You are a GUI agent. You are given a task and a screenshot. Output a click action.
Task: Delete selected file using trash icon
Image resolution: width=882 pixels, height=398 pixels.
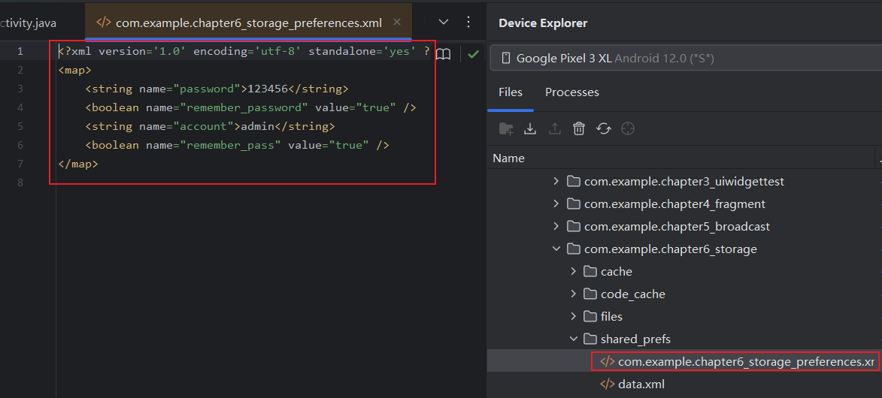pyautogui.click(x=579, y=129)
